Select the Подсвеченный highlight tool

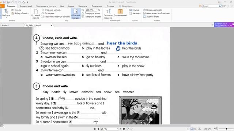[x=120, y=13]
